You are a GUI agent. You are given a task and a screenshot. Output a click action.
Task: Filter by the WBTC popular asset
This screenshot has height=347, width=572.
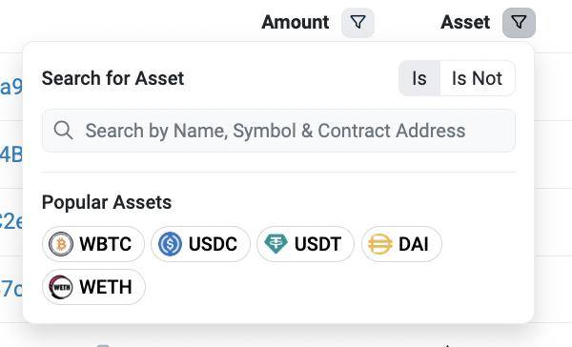(93, 244)
